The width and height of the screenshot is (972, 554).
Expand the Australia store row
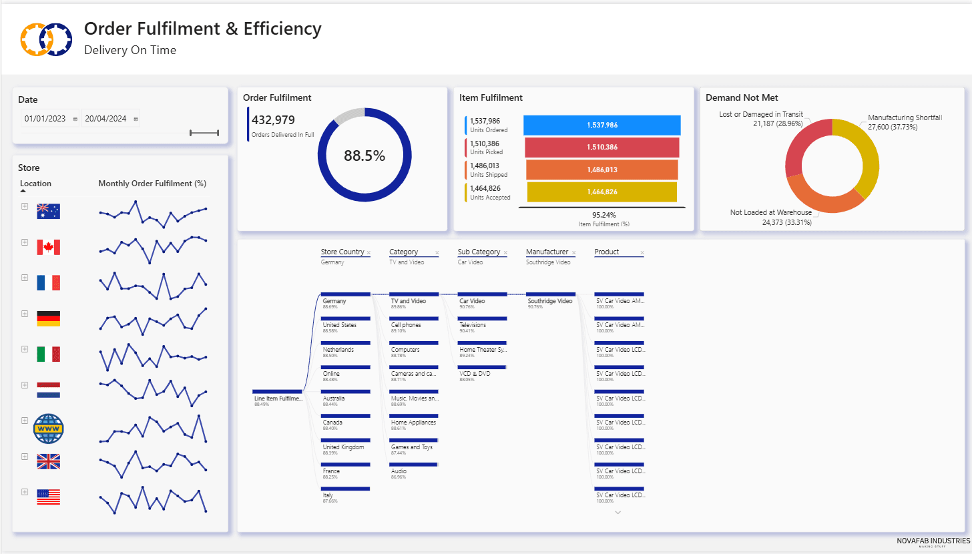25,206
